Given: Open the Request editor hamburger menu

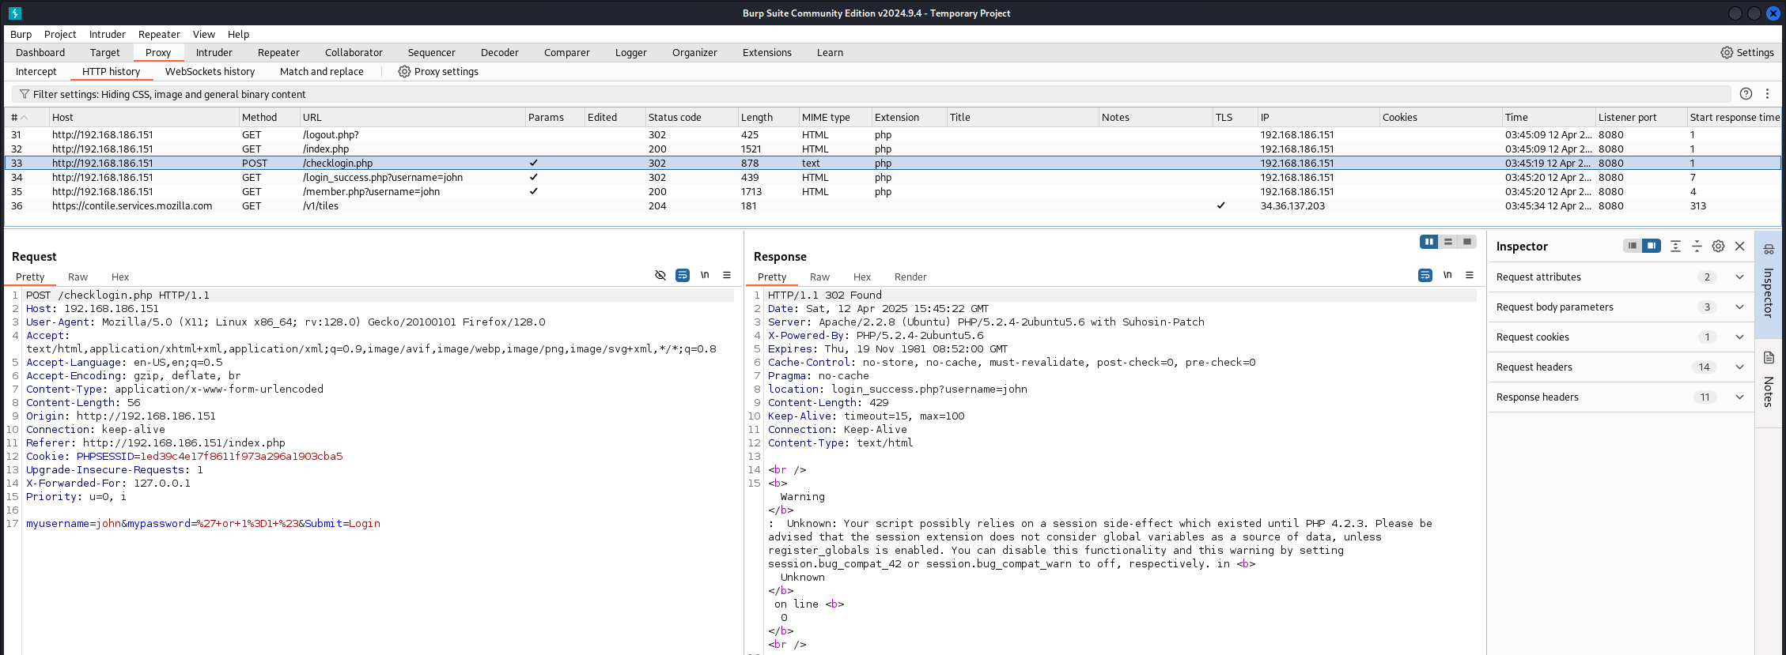Looking at the screenshot, I should coord(727,275).
